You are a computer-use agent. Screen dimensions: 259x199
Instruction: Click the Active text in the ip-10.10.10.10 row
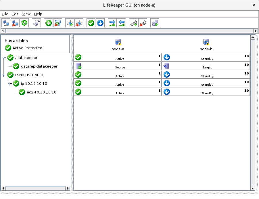click(x=120, y=85)
